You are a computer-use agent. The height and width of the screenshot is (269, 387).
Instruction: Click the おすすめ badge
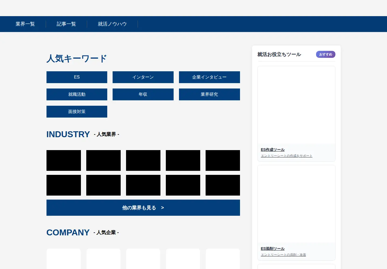tap(326, 54)
